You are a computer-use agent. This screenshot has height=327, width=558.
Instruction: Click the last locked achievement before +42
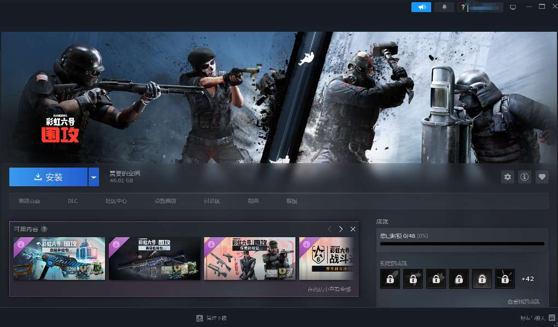[x=505, y=279]
